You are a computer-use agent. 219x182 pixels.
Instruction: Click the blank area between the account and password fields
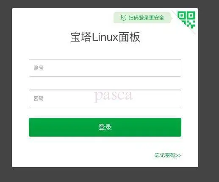point(105,83)
